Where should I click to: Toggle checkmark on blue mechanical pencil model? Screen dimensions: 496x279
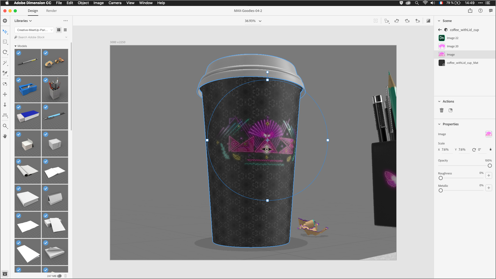tap(46, 107)
